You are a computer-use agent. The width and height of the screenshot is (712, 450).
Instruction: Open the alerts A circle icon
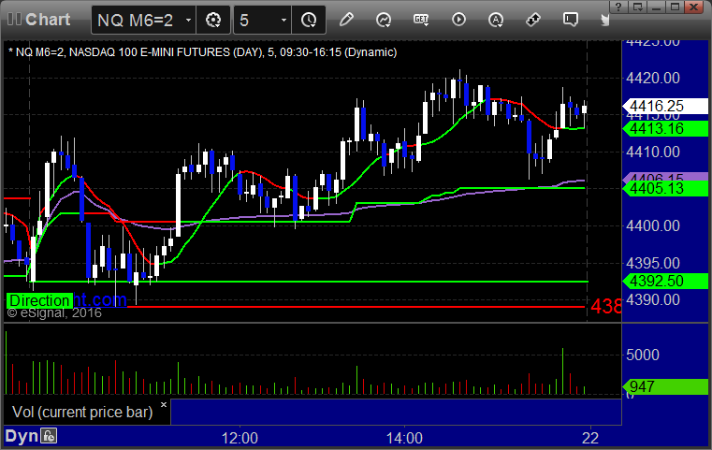click(496, 20)
